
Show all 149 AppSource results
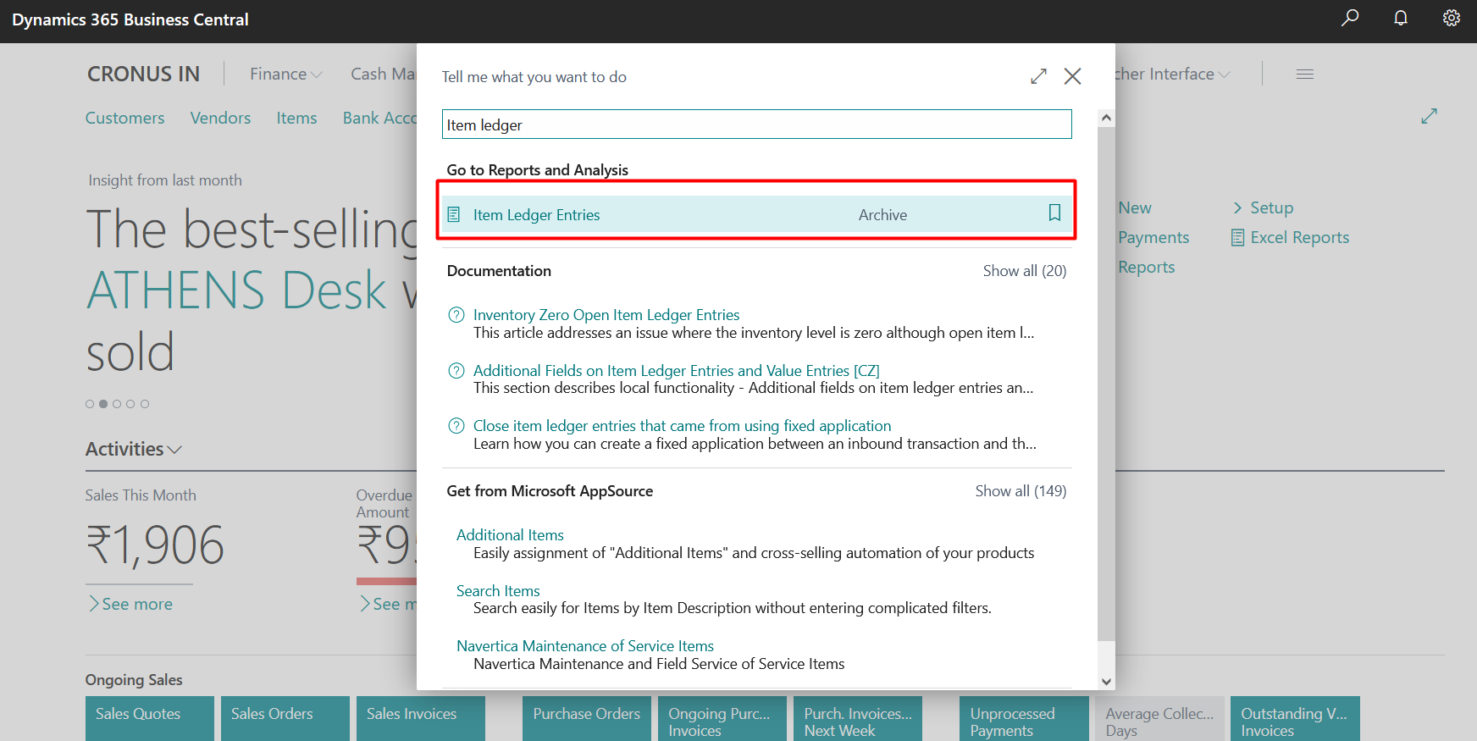tap(1021, 491)
